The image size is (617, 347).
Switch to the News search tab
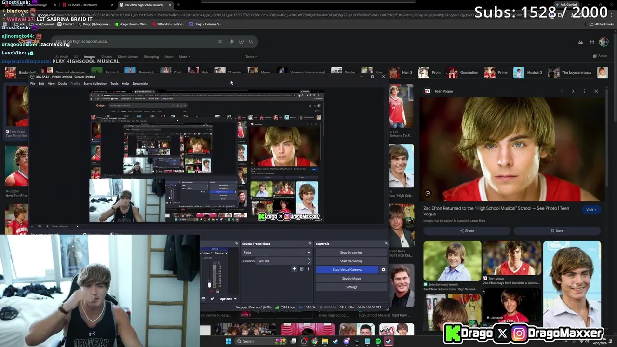[x=169, y=57]
